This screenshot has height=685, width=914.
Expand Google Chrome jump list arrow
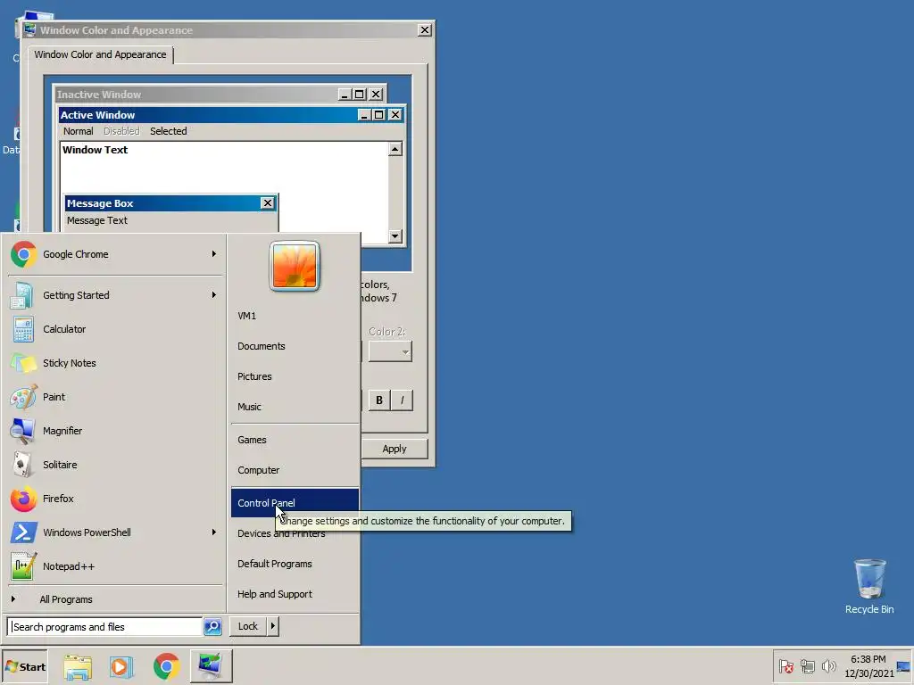click(214, 254)
